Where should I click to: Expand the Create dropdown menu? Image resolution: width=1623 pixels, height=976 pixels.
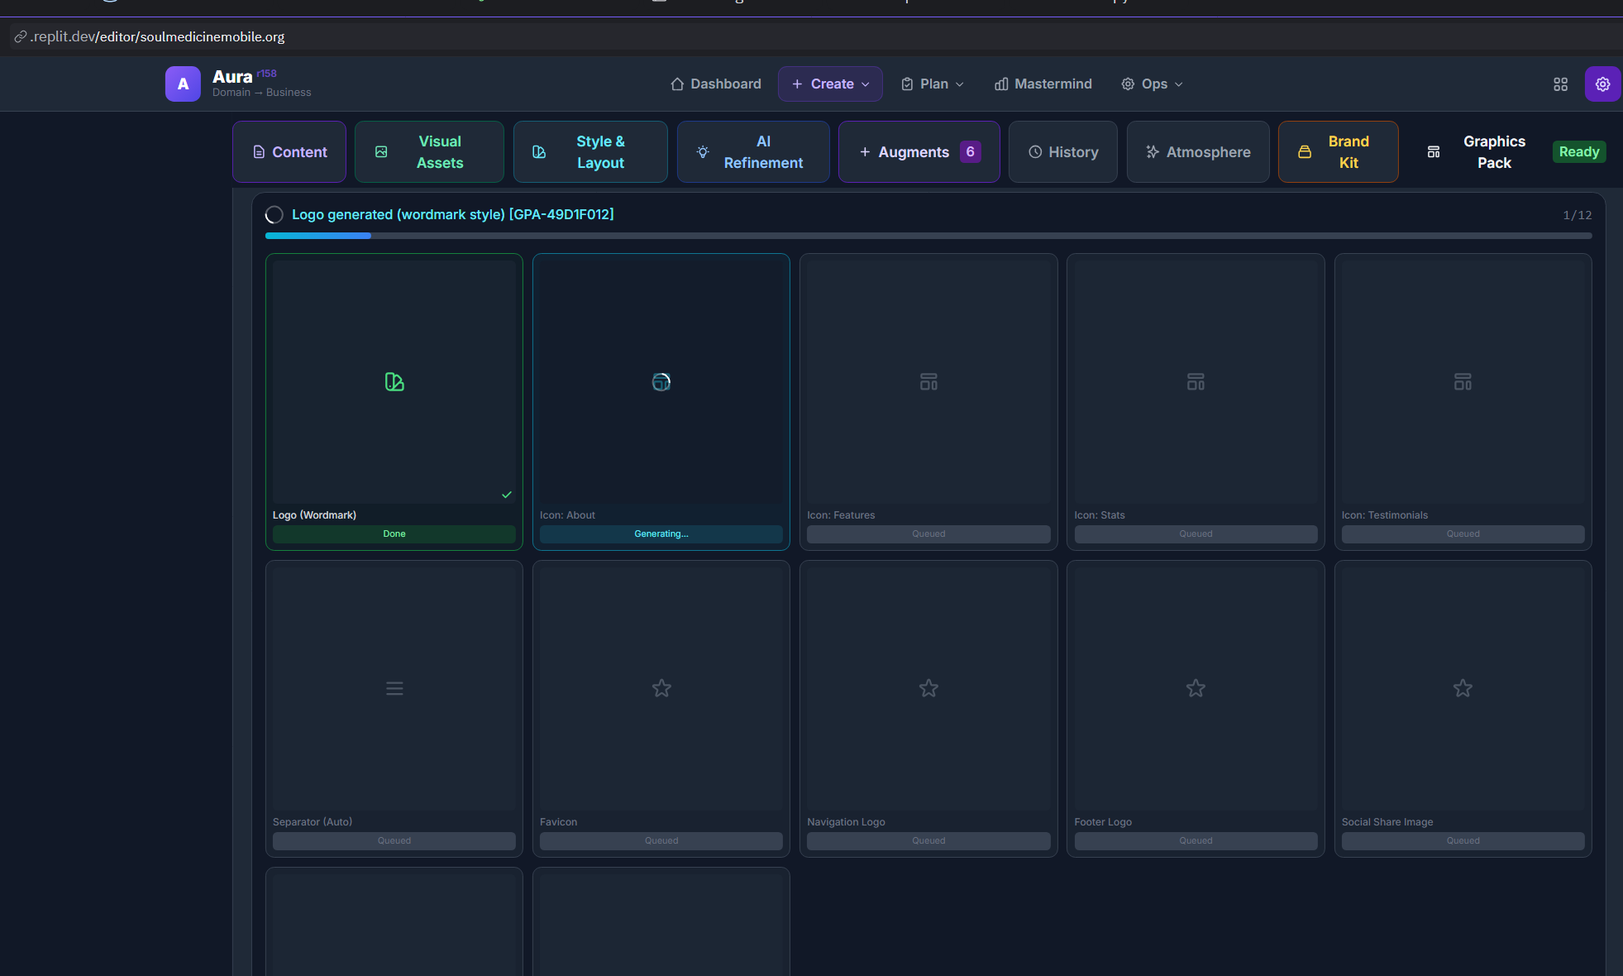tap(830, 84)
